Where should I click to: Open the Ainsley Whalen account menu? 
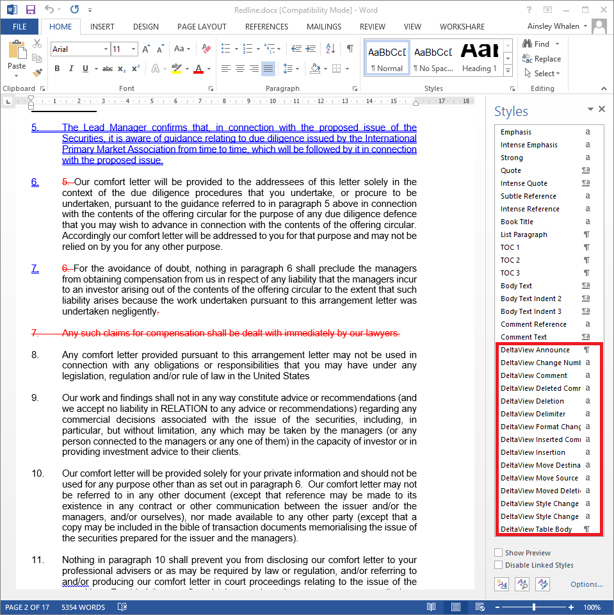[557, 26]
